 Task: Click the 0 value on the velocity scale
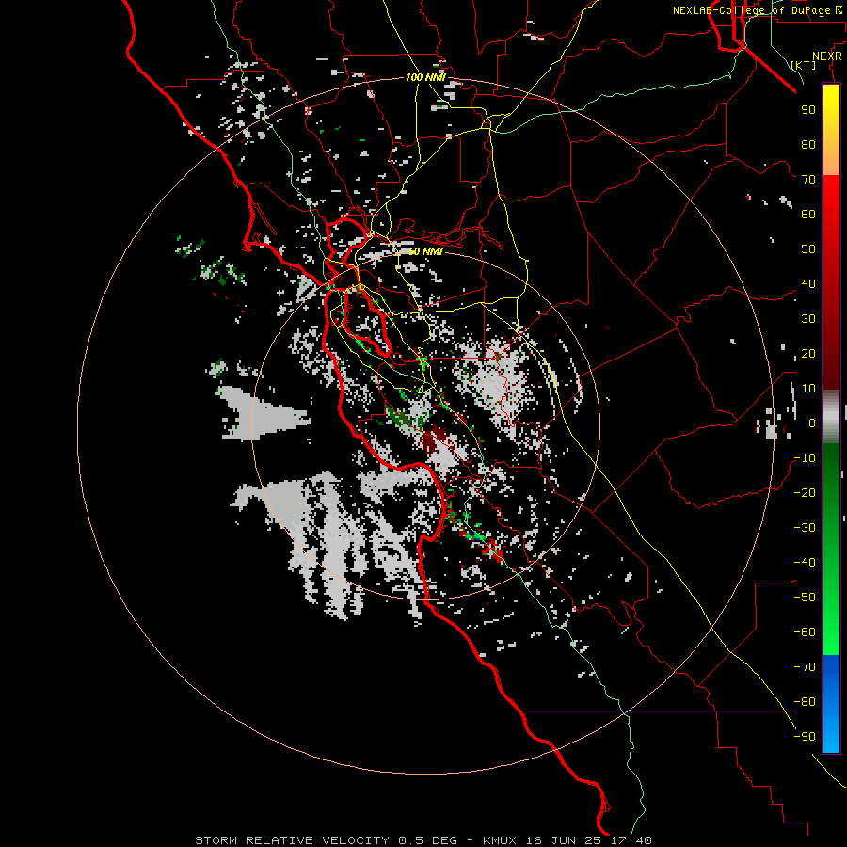pyautogui.click(x=812, y=423)
